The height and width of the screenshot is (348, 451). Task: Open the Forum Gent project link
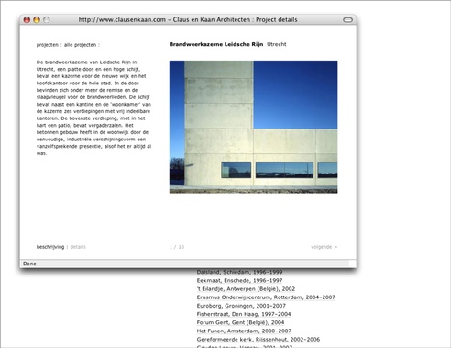(240, 322)
